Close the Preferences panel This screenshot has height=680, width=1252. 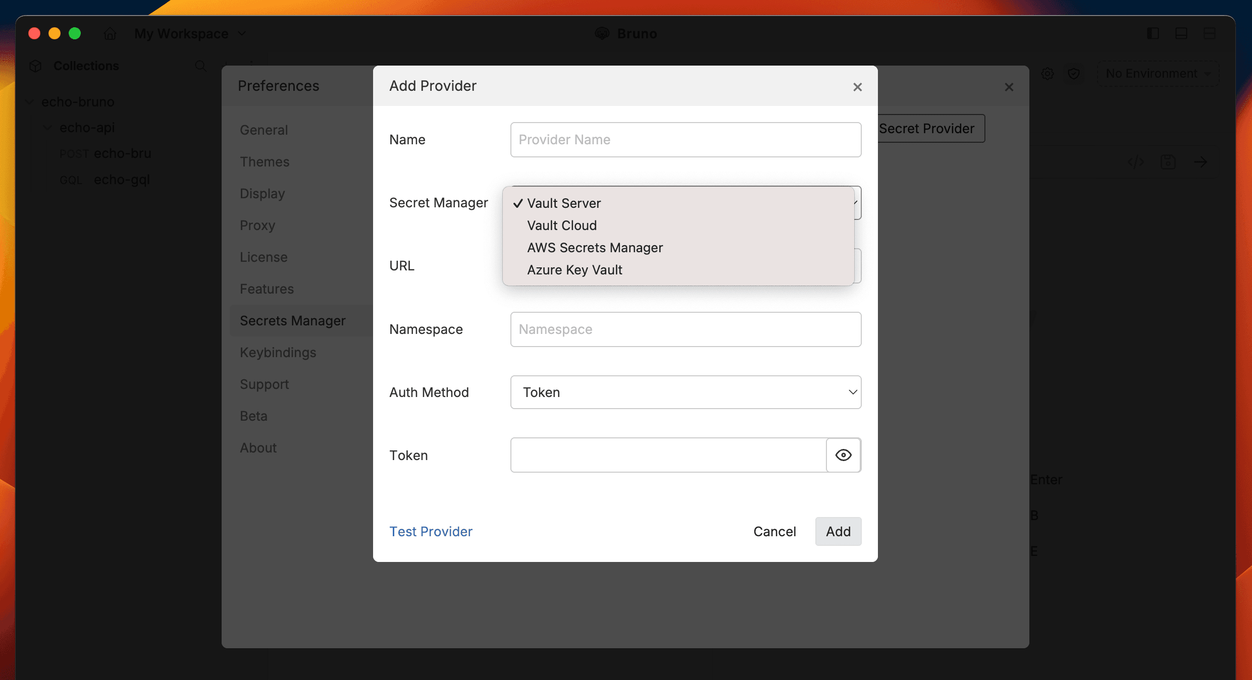point(1009,87)
